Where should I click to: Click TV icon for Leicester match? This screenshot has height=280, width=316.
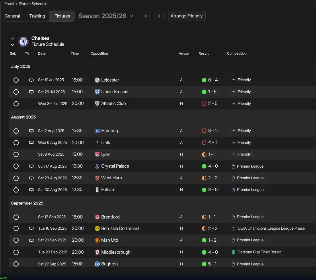pyautogui.click(x=31, y=80)
